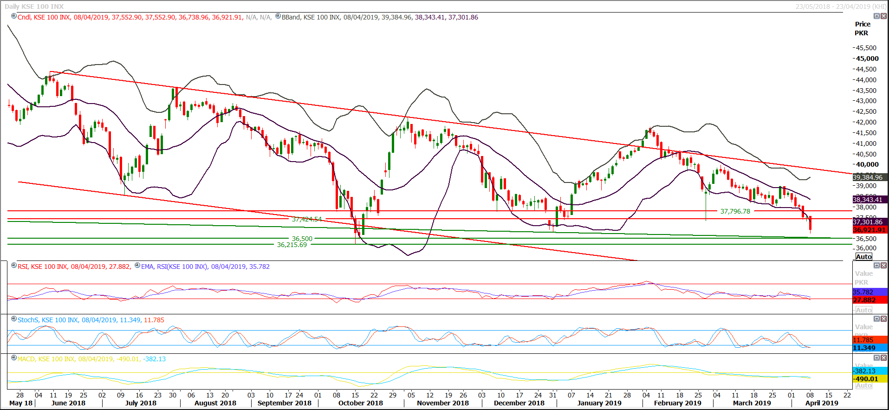
Task: Click the 11.349 StochS value tag
Action: [x=870, y=348]
